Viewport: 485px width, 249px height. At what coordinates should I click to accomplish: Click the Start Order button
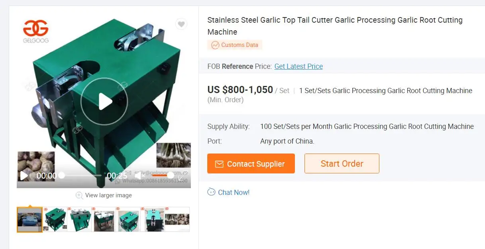point(342,163)
